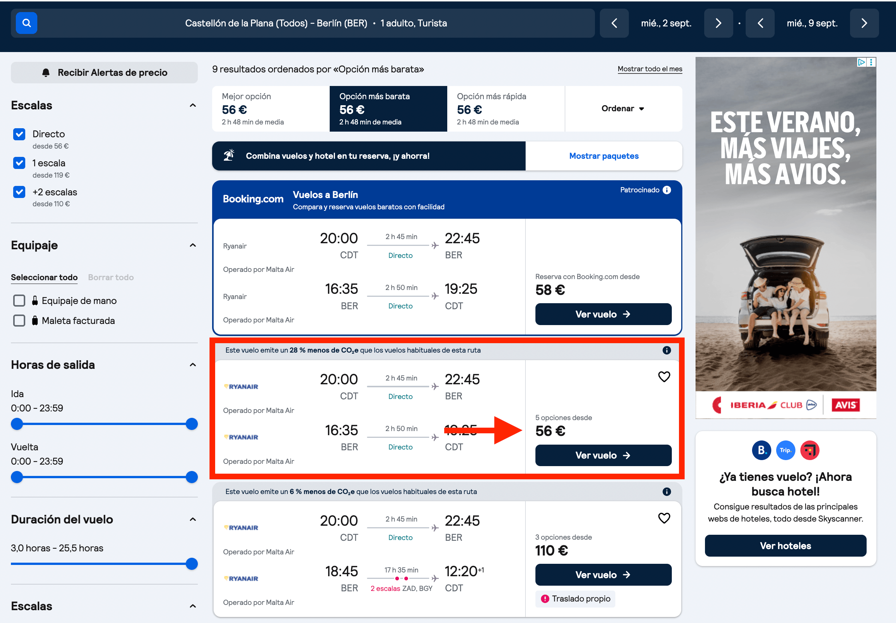Save the 110 € flight with heart icon

(664, 518)
